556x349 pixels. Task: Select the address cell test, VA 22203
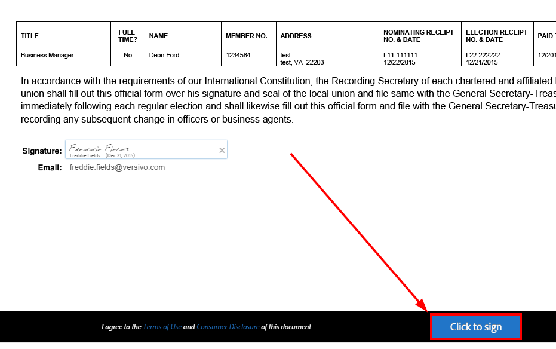(327, 59)
